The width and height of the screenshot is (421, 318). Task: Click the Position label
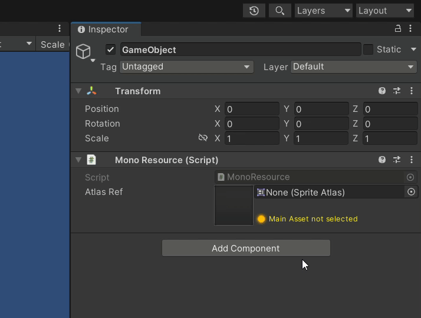(x=102, y=109)
